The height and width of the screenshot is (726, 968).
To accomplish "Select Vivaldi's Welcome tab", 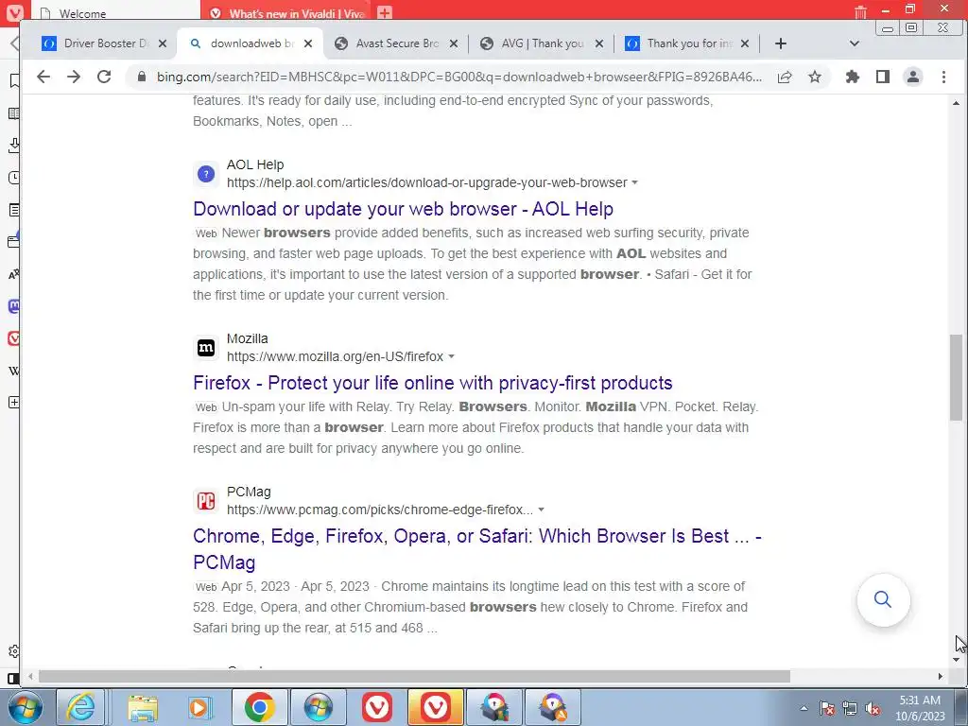I will 115,12.
